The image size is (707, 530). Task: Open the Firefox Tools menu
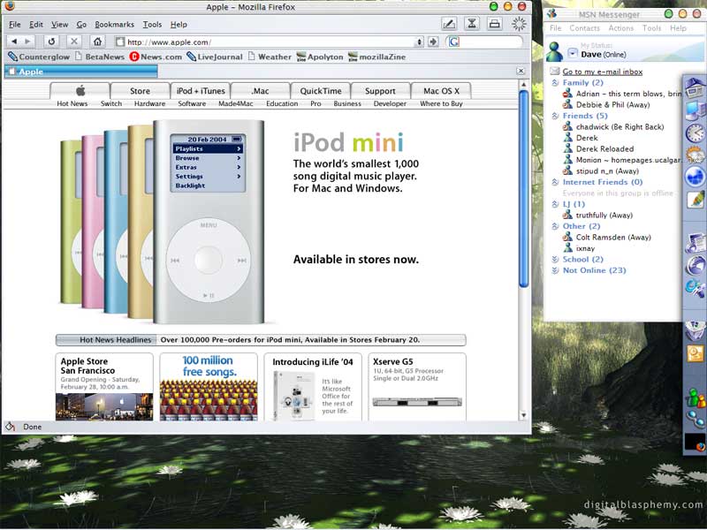click(152, 25)
